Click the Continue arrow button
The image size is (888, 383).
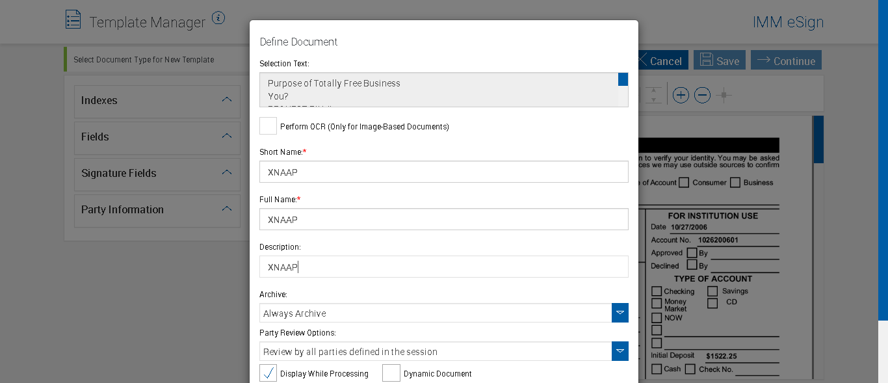pos(786,60)
